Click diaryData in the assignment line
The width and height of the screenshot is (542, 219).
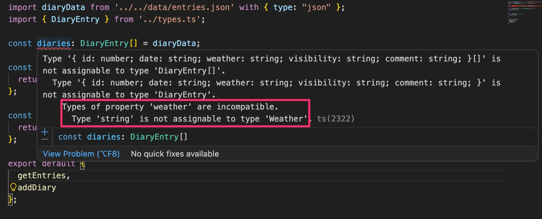click(x=174, y=43)
